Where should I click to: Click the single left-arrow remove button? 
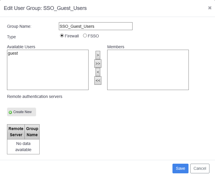[98, 72]
